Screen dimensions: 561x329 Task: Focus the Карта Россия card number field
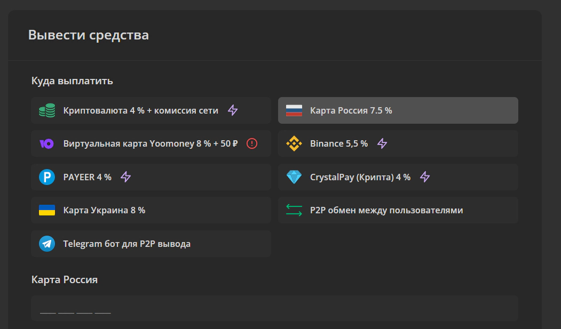[274, 309]
